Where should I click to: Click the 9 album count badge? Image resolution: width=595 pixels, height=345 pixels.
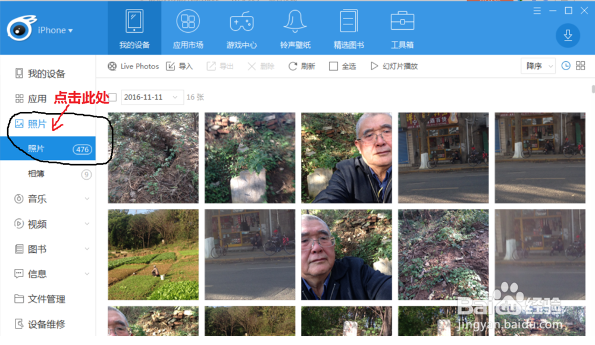tap(86, 174)
